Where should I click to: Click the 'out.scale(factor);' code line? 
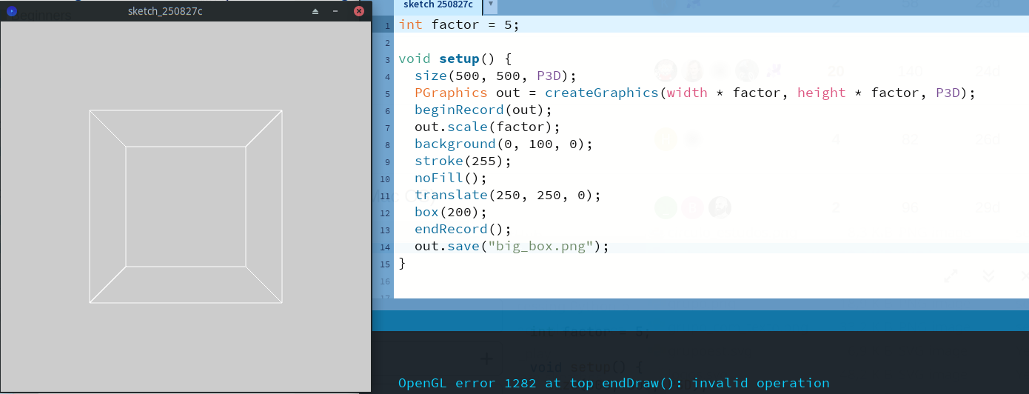(487, 127)
